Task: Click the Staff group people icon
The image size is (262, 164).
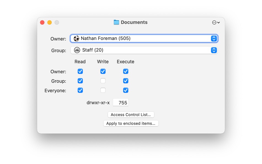Action: (x=76, y=50)
